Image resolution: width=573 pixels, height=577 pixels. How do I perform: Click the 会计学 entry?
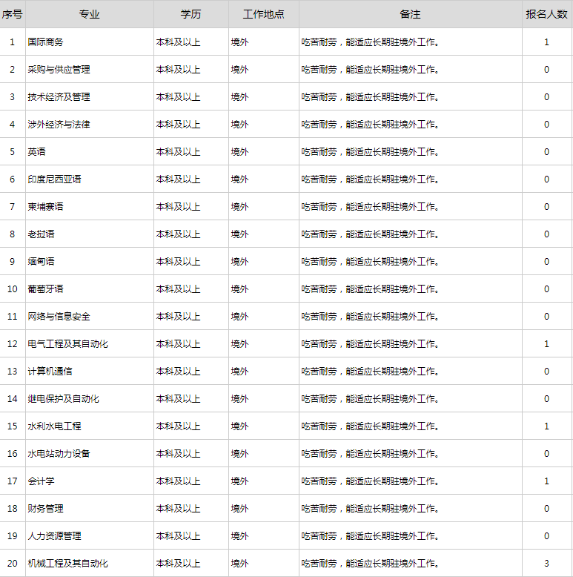coord(42,481)
